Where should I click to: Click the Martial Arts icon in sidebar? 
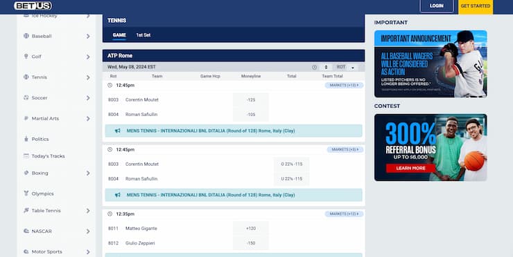pos(26,118)
